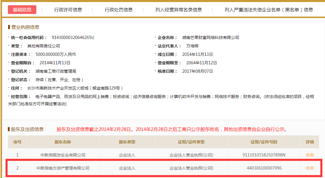Click the red notice about 2014年2月28日
This screenshot has width=325, height=178.
click(173, 129)
